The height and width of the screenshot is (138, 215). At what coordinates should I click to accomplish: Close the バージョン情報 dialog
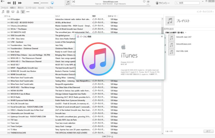(x=162, y=37)
